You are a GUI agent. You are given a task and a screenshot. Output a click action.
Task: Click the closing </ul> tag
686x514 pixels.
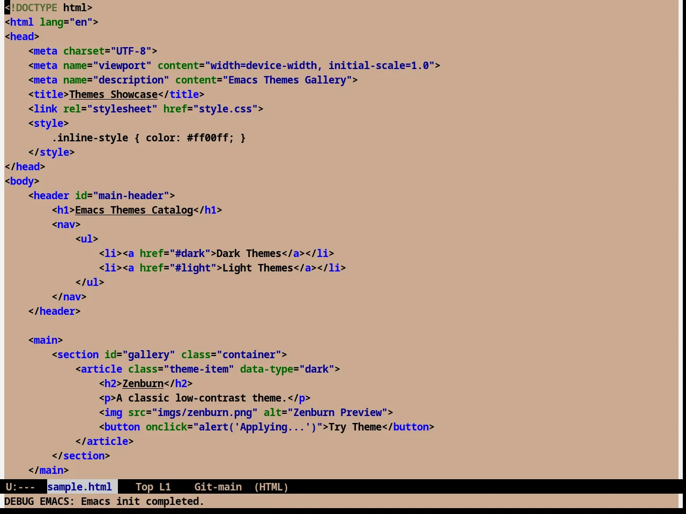90,282
